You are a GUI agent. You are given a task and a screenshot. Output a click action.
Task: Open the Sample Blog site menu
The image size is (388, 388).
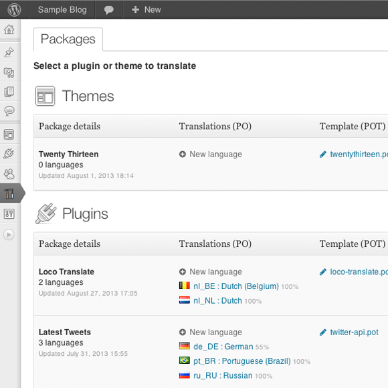click(62, 9)
